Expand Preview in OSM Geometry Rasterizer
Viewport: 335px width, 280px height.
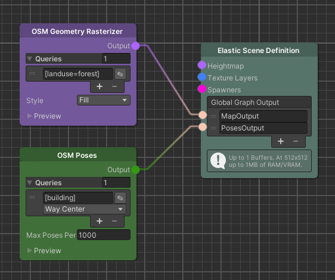click(x=29, y=116)
